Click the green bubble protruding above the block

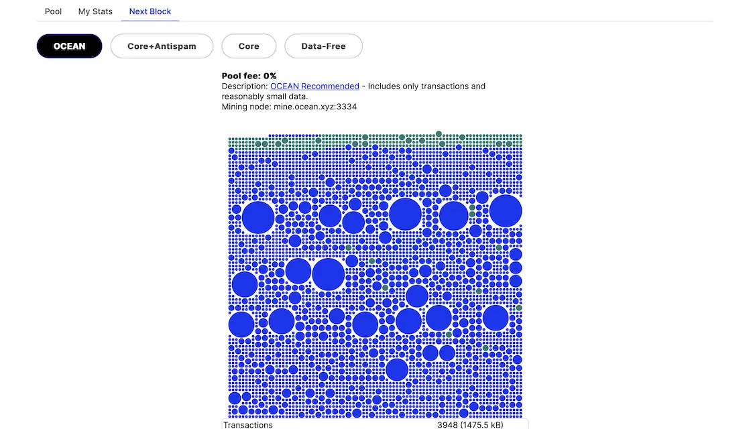(439, 134)
